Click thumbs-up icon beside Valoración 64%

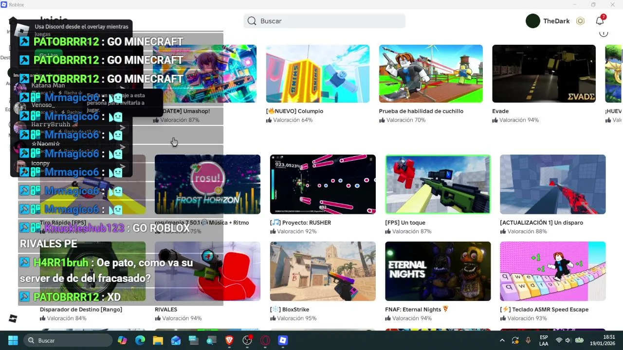tap(269, 120)
